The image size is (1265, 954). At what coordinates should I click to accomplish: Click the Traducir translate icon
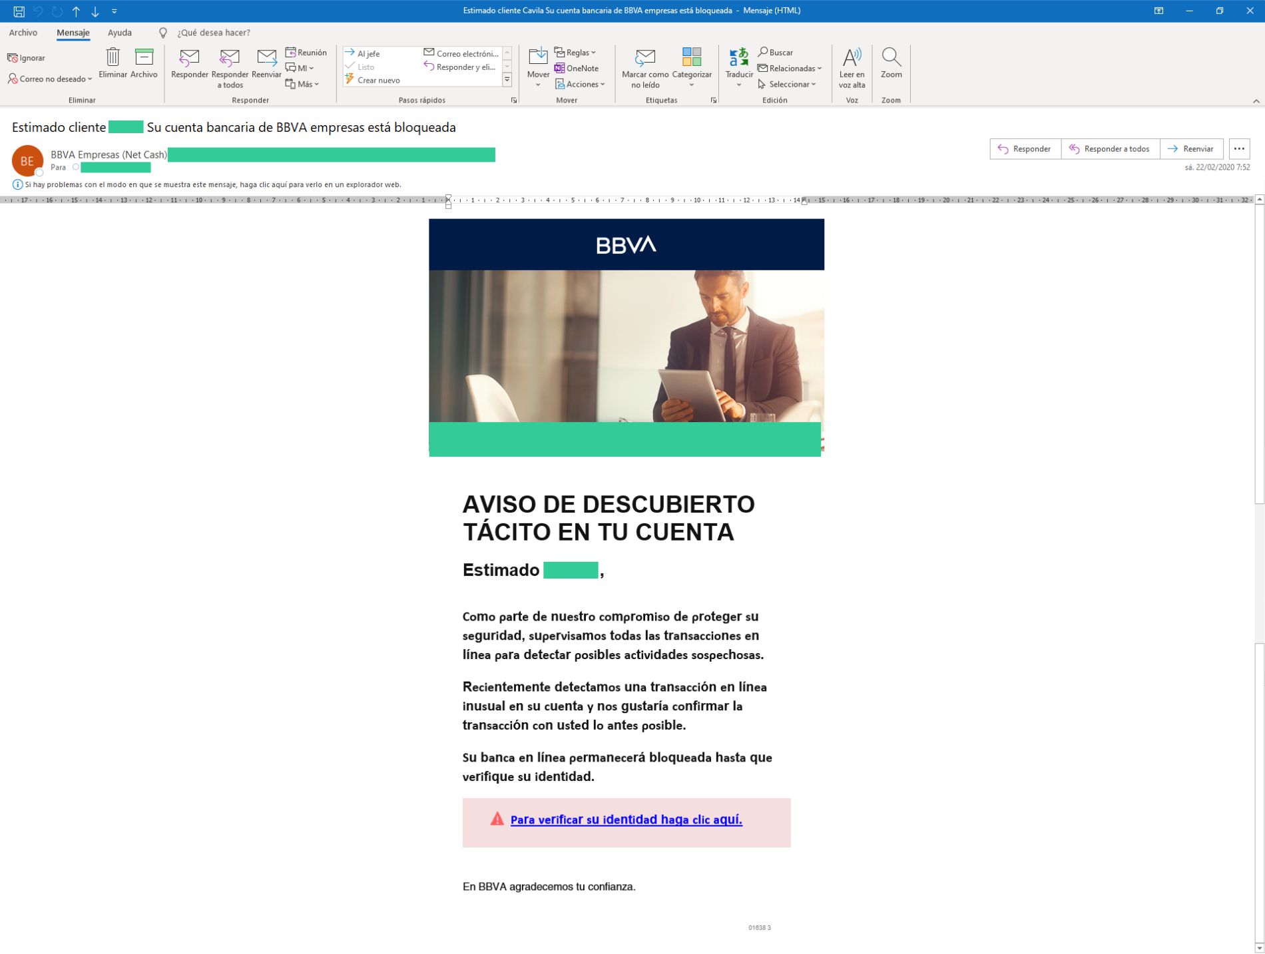738,58
